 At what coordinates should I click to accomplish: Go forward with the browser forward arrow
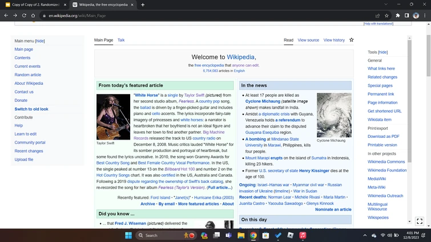(15, 15)
